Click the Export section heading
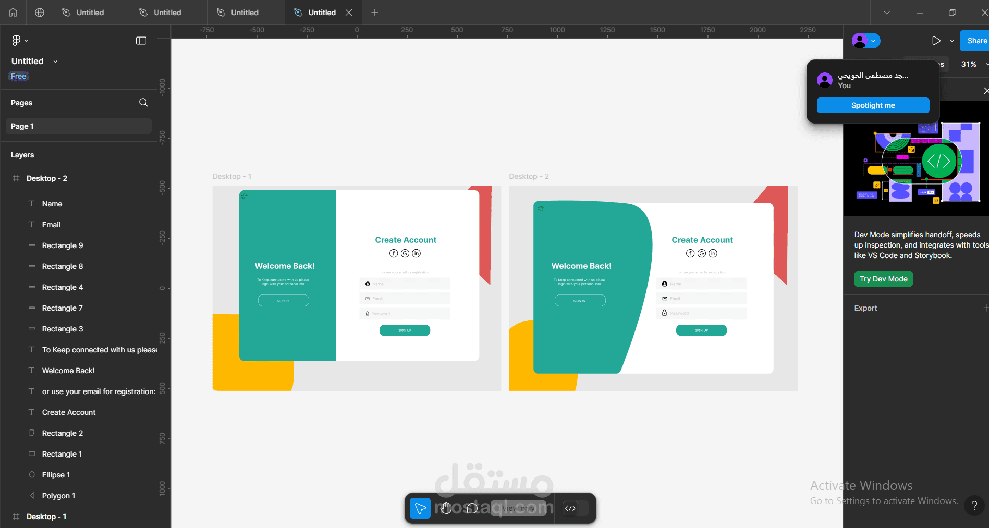The image size is (989, 528). [x=865, y=308]
